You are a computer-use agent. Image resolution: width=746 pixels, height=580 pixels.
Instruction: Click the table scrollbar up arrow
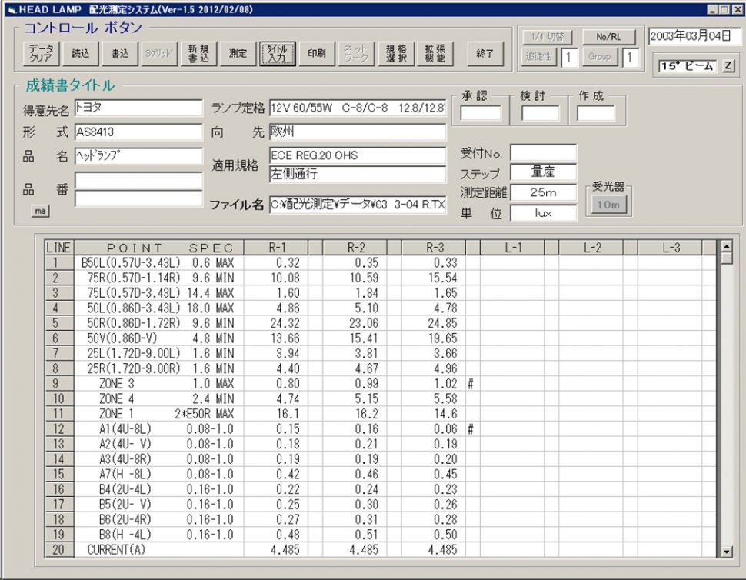pyautogui.click(x=727, y=246)
